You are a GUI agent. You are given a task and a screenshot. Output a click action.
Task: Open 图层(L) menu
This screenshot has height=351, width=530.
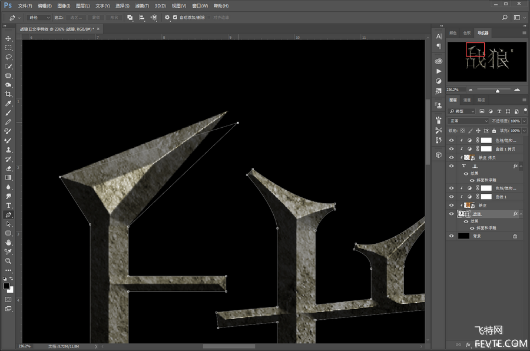point(83,6)
